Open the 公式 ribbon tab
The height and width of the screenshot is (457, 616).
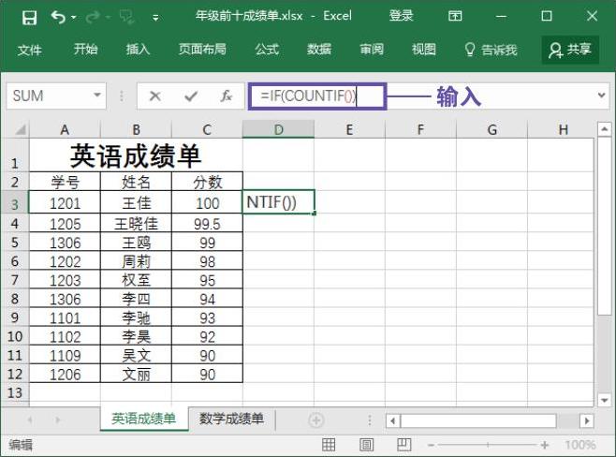267,49
